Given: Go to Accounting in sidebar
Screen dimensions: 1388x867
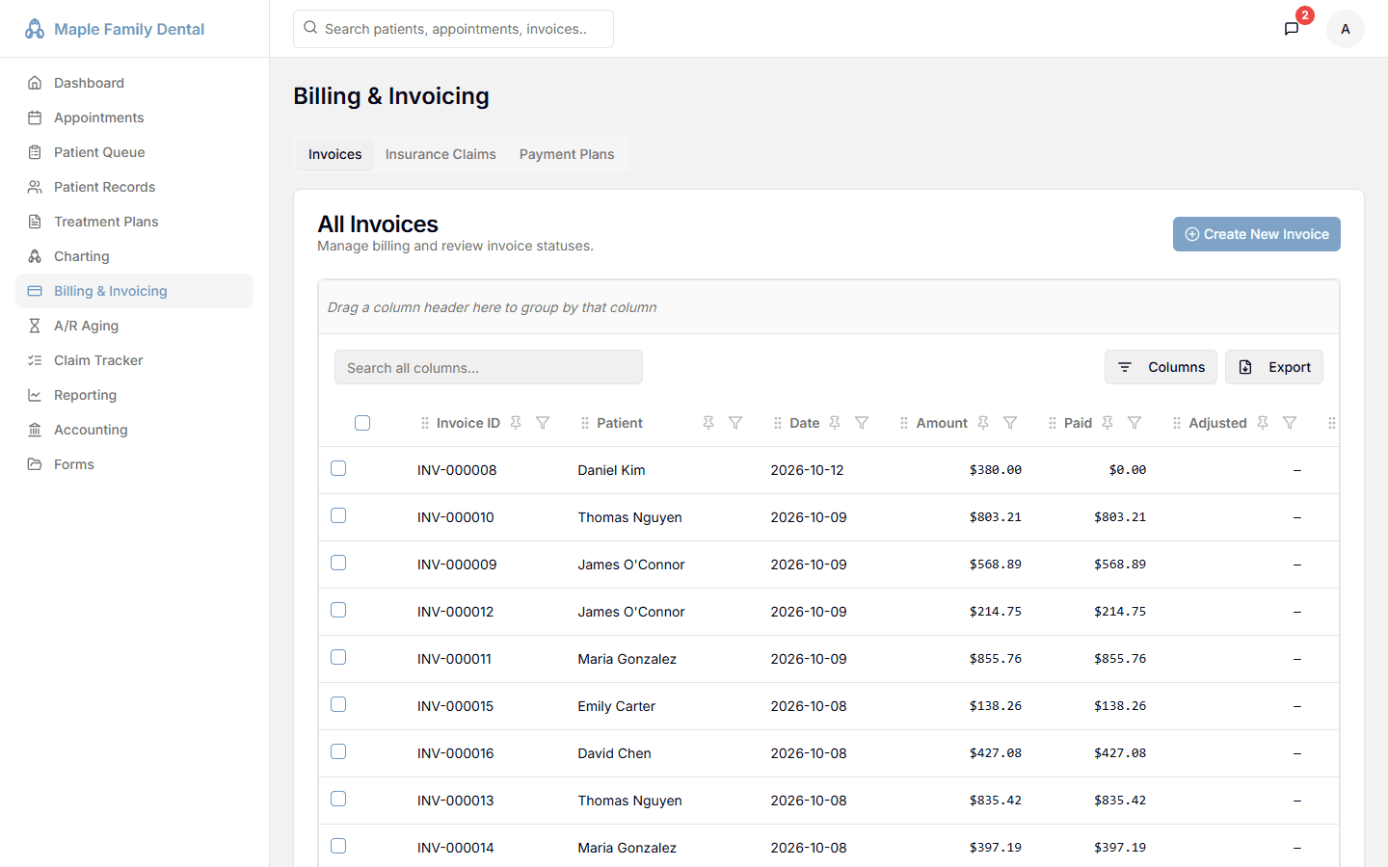Looking at the screenshot, I should tap(134, 430).
